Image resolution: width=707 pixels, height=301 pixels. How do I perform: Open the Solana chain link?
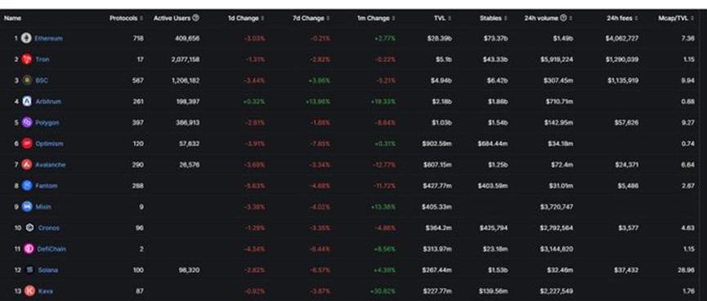(x=47, y=270)
